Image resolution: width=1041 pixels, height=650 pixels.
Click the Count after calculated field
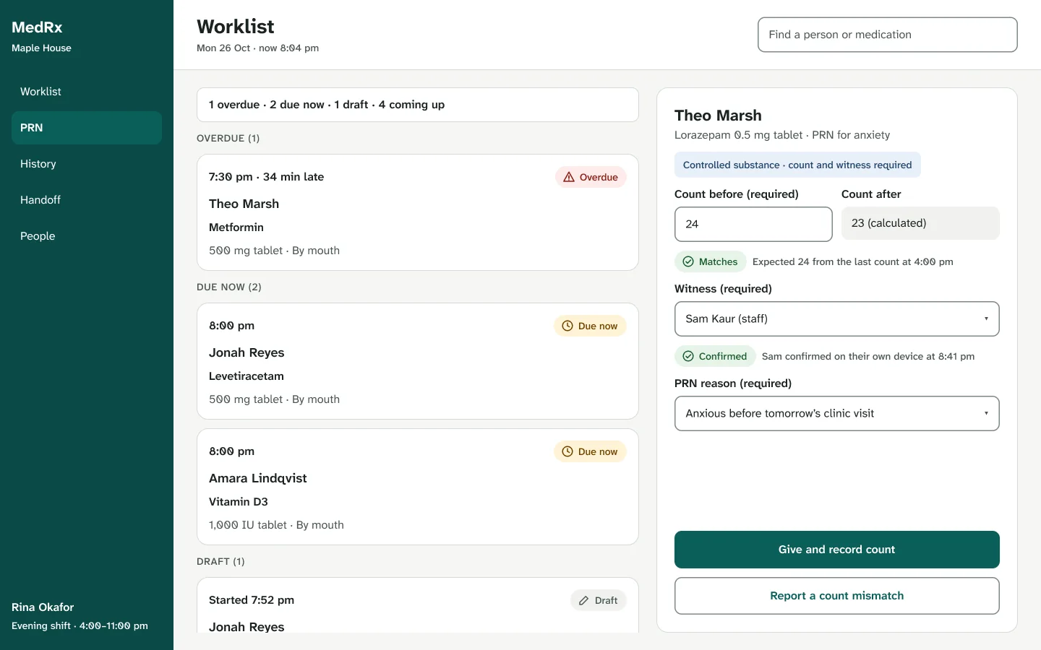[920, 223]
